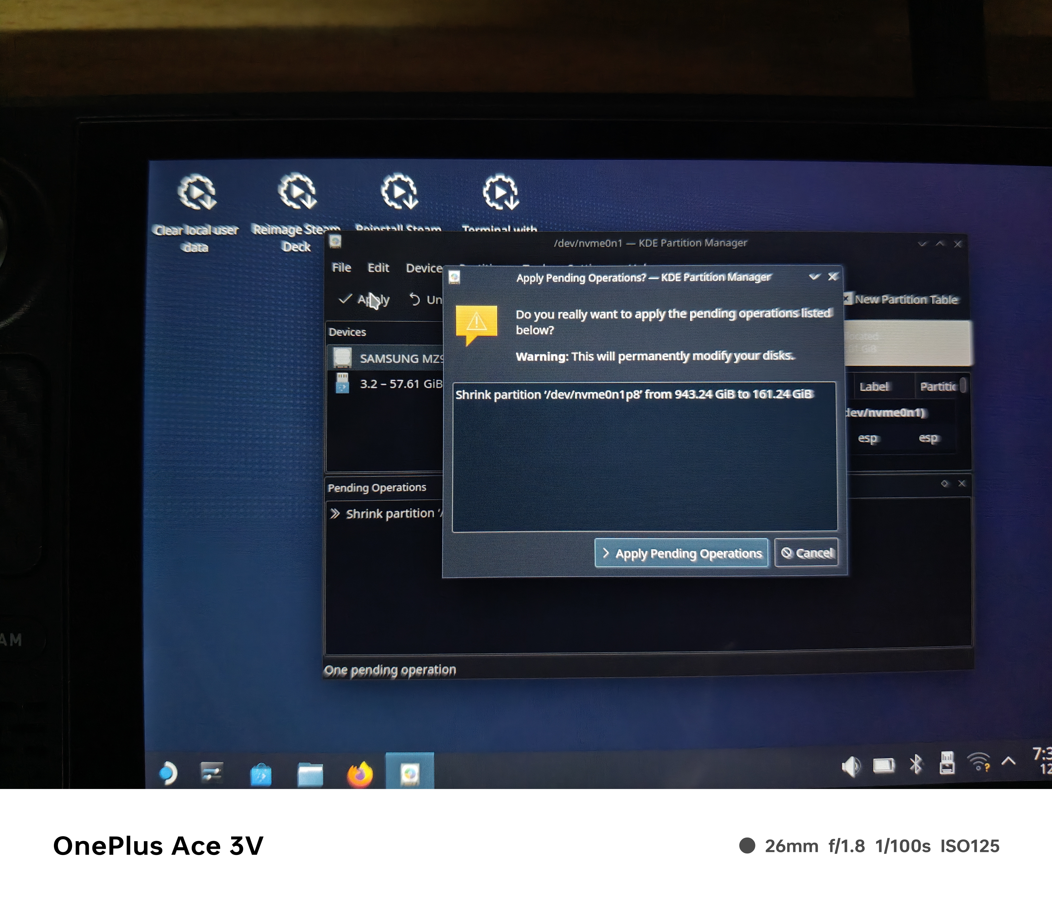
Task: Click the Bluetooth tray icon
Action: tap(916, 764)
